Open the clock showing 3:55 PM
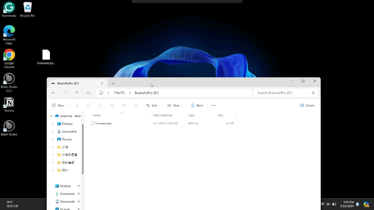The height and width of the screenshot is (210, 374). tap(347, 204)
